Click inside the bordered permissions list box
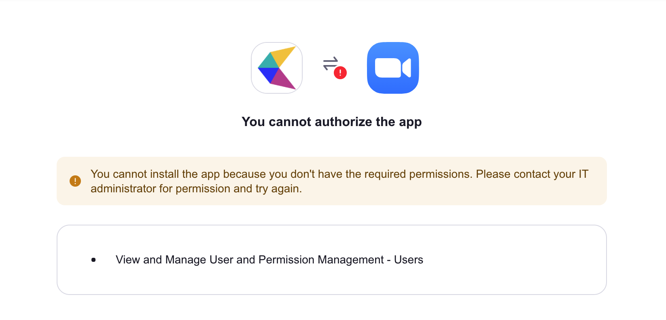 [x=332, y=260]
